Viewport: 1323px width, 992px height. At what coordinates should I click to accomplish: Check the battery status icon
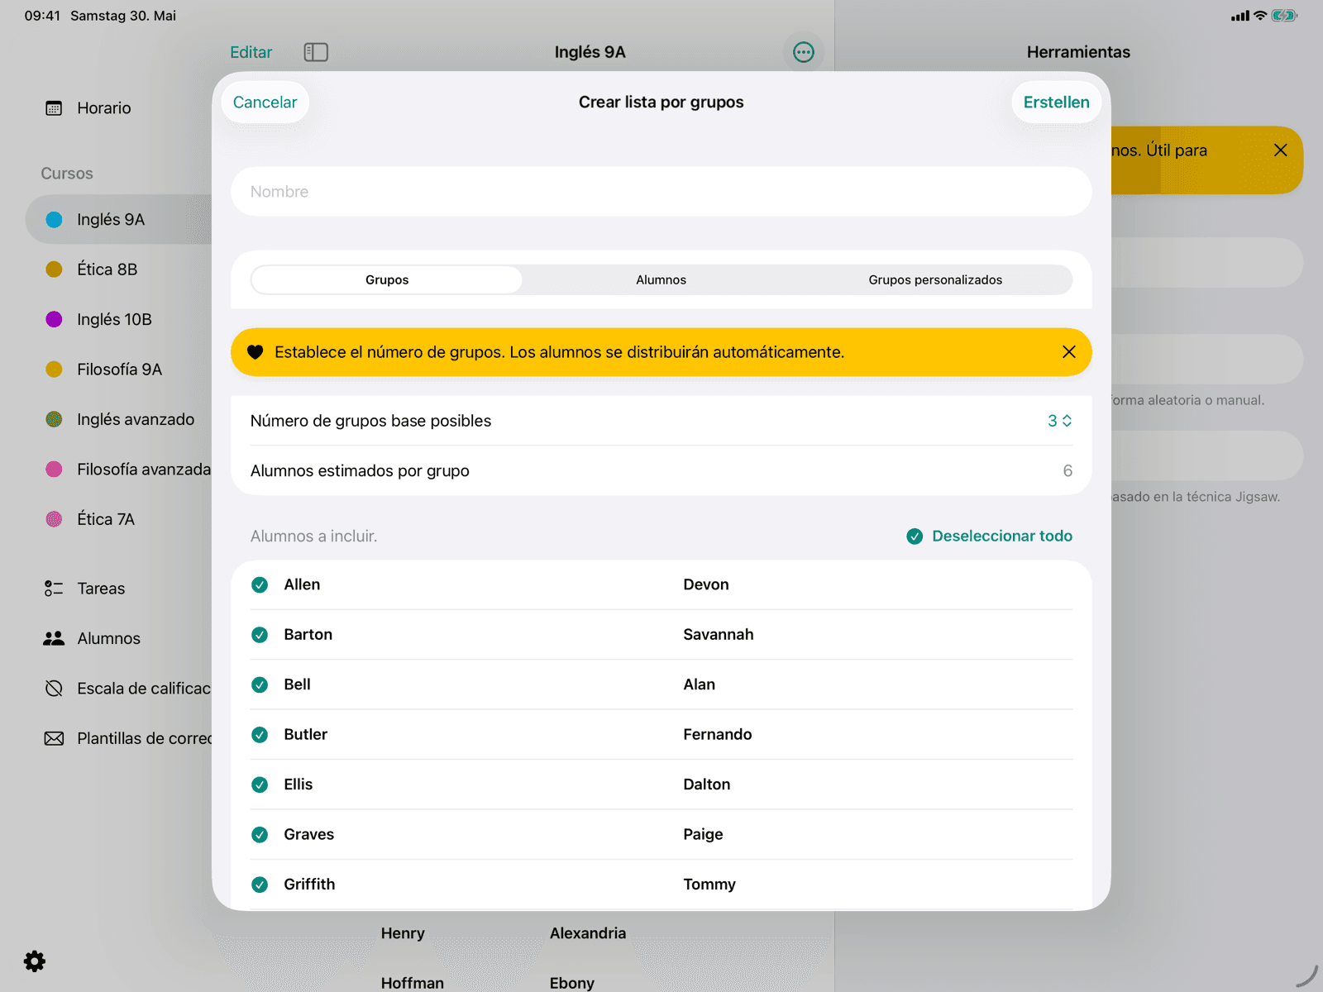point(1284,16)
